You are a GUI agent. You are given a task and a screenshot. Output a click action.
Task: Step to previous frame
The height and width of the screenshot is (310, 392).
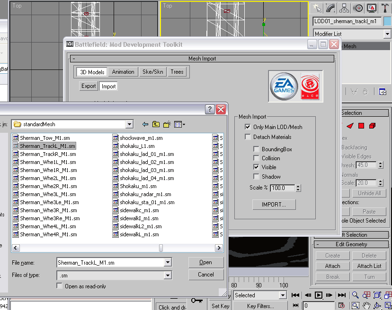point(308,295)
